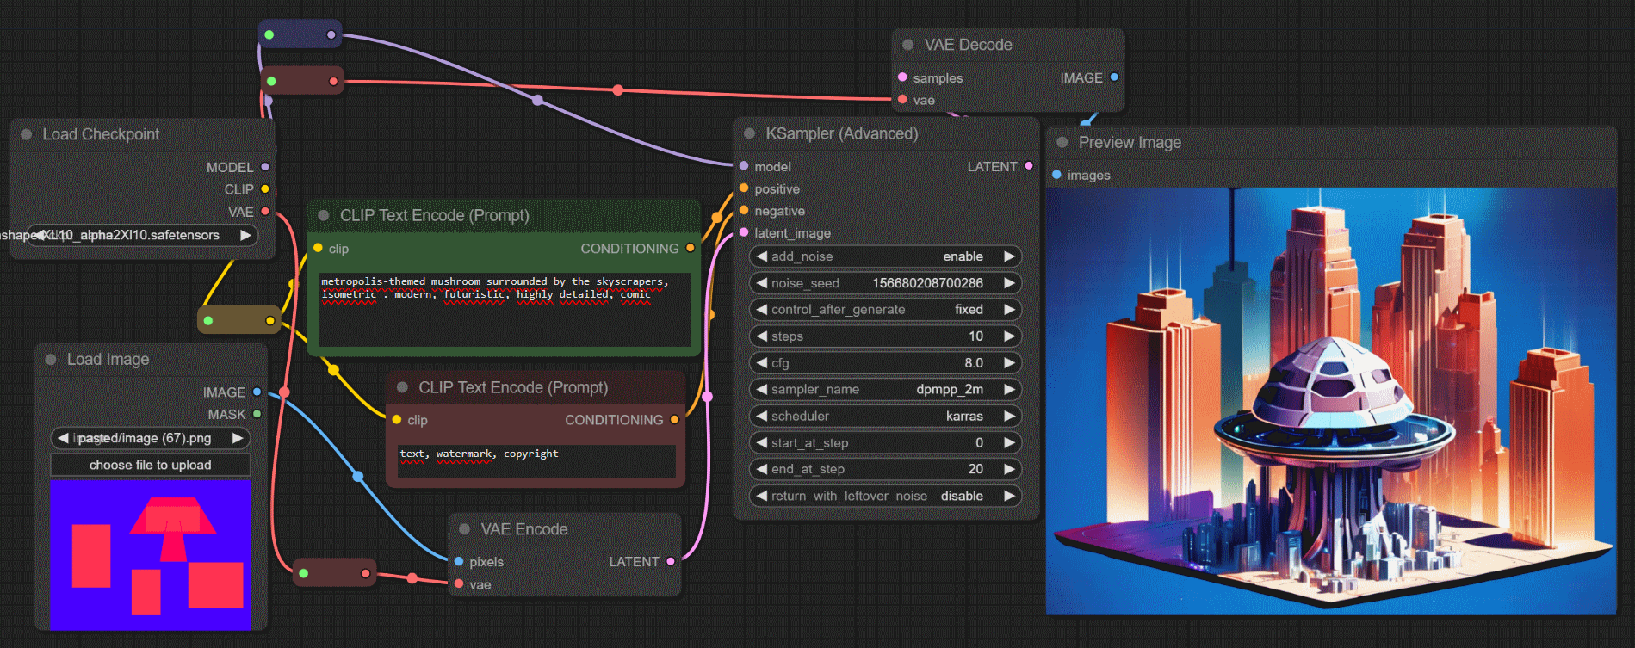Click the LATENT output socket on KSampler
Image resolution: width=1635 pixels, height=648 pixels.
(1029, 166)
